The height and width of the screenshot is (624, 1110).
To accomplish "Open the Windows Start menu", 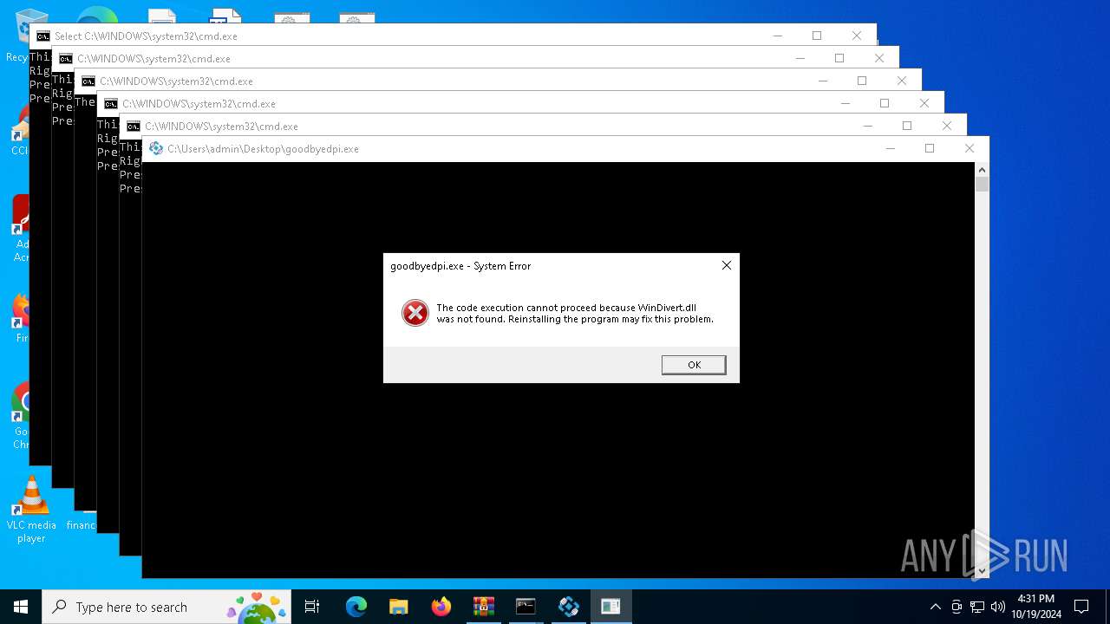I will click(x=21, y=607).
